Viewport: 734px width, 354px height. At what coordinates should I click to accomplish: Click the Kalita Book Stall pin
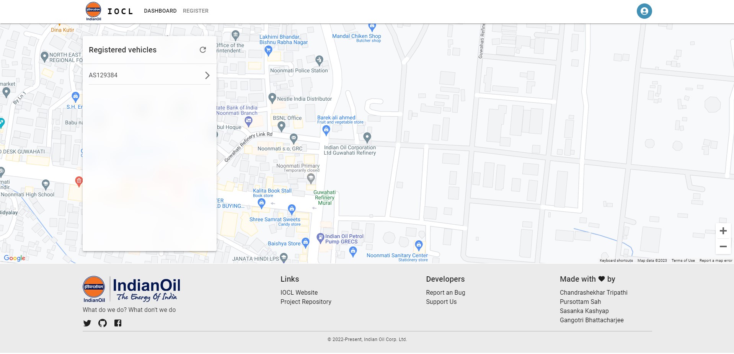point(261,203)
